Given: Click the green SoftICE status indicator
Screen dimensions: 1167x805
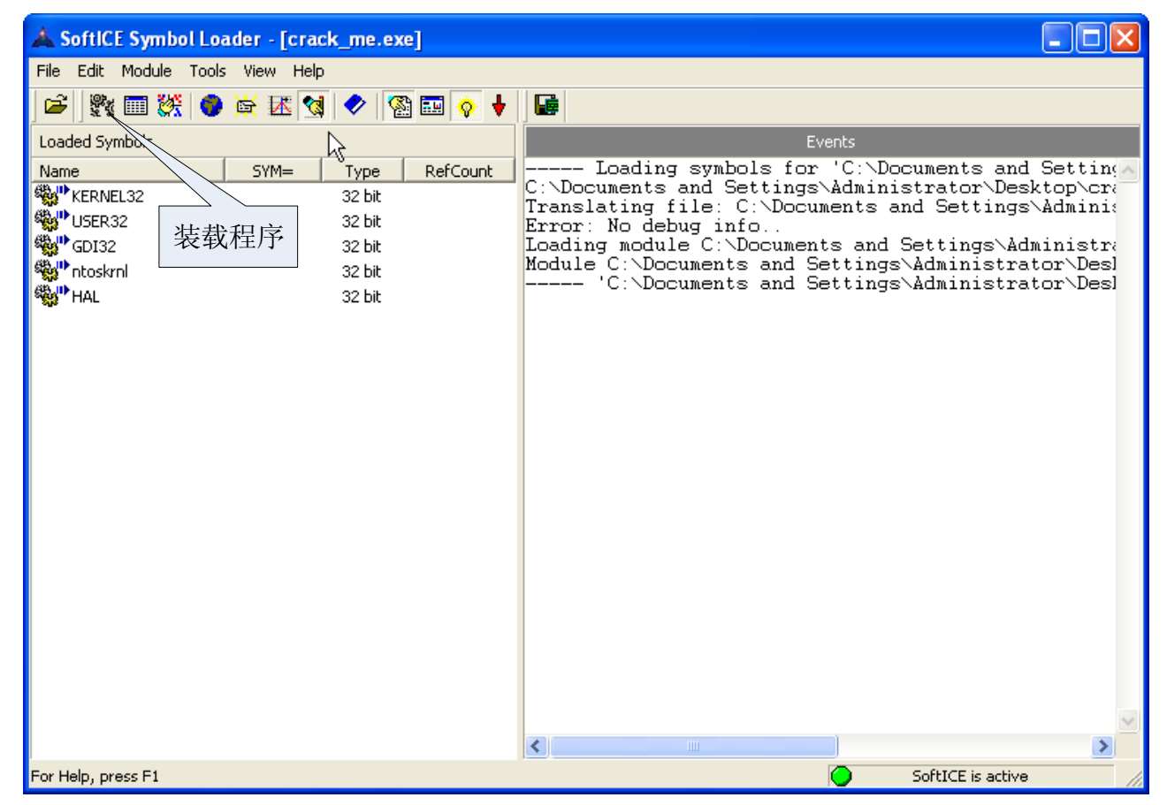Looking at the screenshot, I should click(x=841, y=776).
